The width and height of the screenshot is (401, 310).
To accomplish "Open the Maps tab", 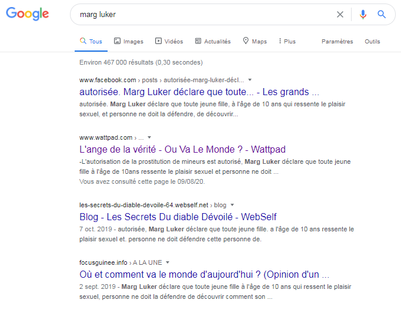I will click(x=255, y=41).
